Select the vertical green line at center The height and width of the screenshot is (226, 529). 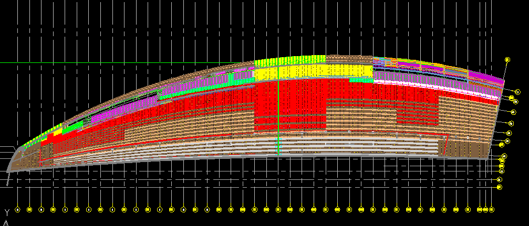click(278, 115)
